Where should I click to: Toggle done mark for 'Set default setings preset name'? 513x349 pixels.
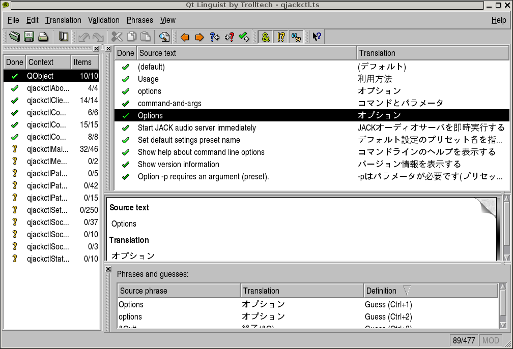pyautogui.click(x=126, y=140)
